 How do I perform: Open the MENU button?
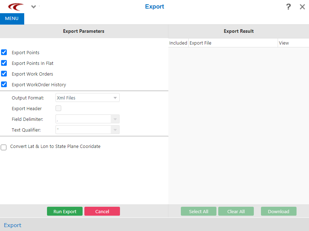(12, 18)
